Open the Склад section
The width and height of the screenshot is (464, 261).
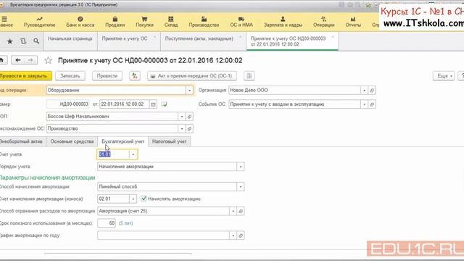[171, 22]
